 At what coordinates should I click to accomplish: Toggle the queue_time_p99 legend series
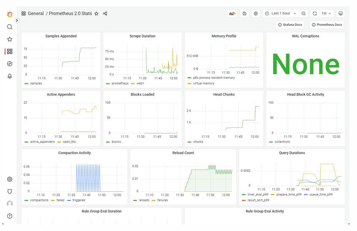coord(321,194)
